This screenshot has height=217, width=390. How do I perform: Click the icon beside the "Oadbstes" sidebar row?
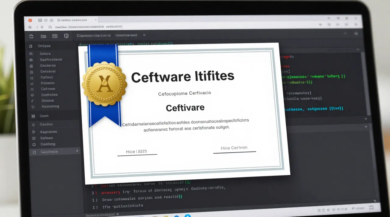coord(32,95)
